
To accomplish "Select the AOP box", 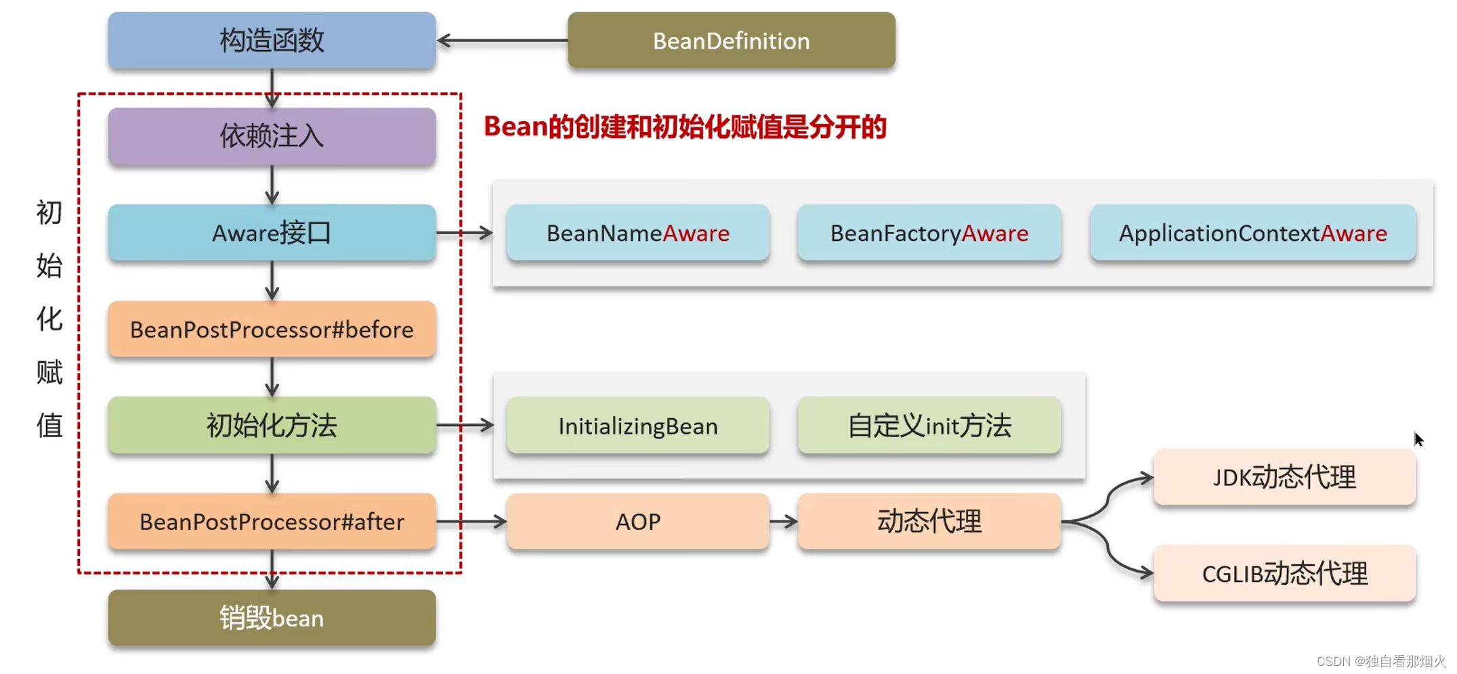I will tap(638, 522).
